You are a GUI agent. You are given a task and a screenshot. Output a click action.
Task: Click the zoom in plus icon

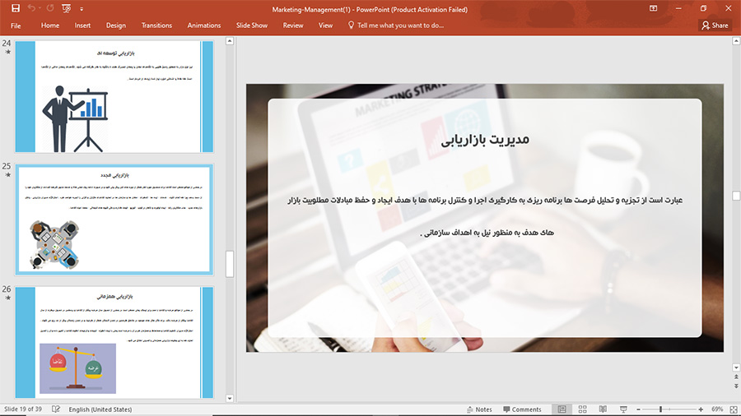[x=702, y=409]
